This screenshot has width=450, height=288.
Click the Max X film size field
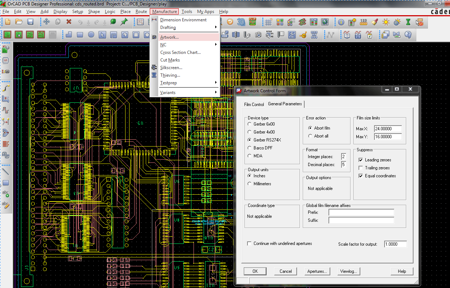pos(388,129)
